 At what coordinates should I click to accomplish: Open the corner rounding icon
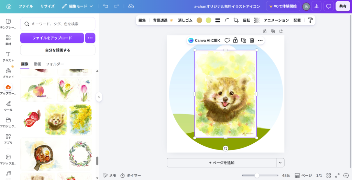pyautogui.click(x=227, y=20)
